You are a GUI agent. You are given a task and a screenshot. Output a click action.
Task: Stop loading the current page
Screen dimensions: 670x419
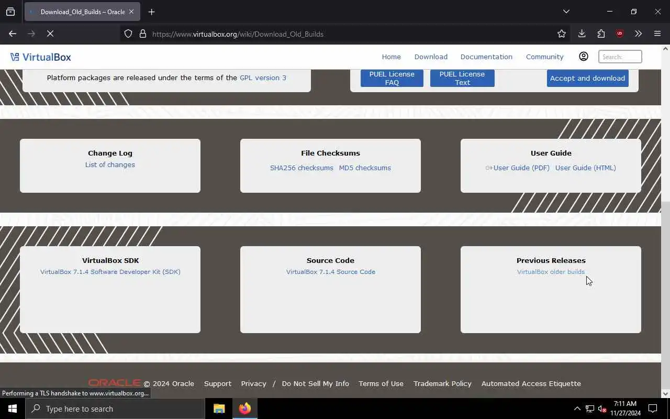[50, 34]
